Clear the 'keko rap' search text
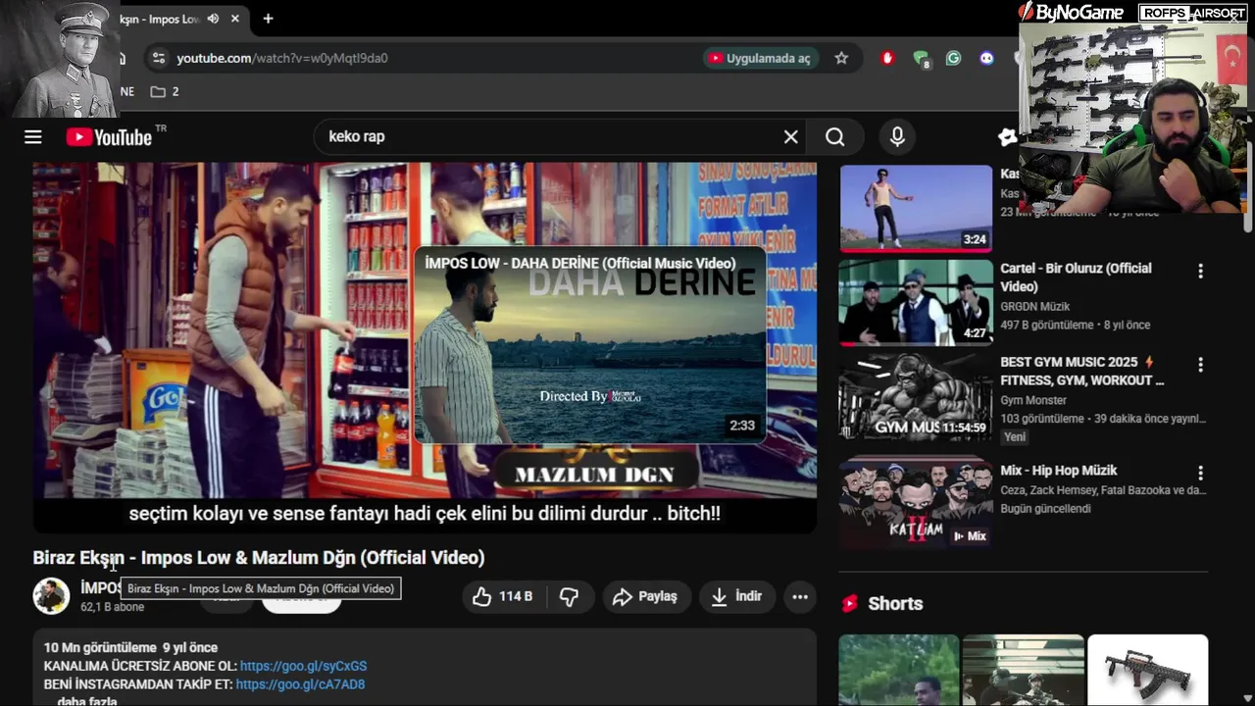The image size is (1255, 706). click(791, 137)
